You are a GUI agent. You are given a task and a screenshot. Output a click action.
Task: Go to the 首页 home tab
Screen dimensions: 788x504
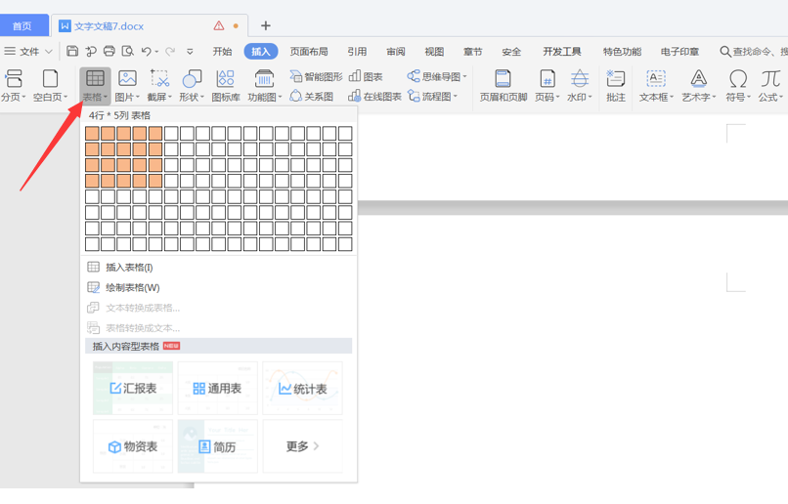click(x=23, y=25)
